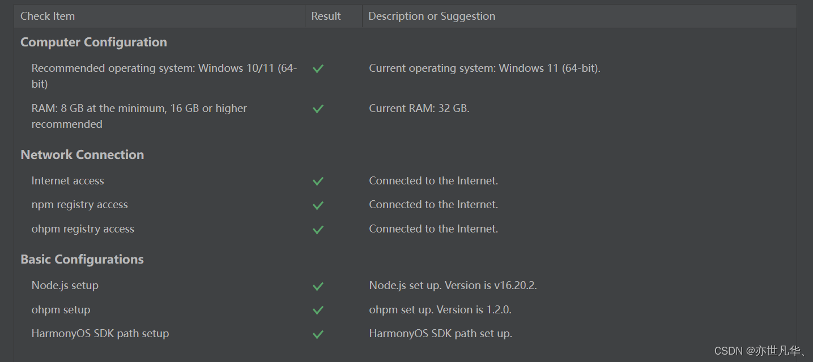Viewport: 813px width, 362px height.
Task: Click the ohpm setup check mark
Action: tap(318, 310)
